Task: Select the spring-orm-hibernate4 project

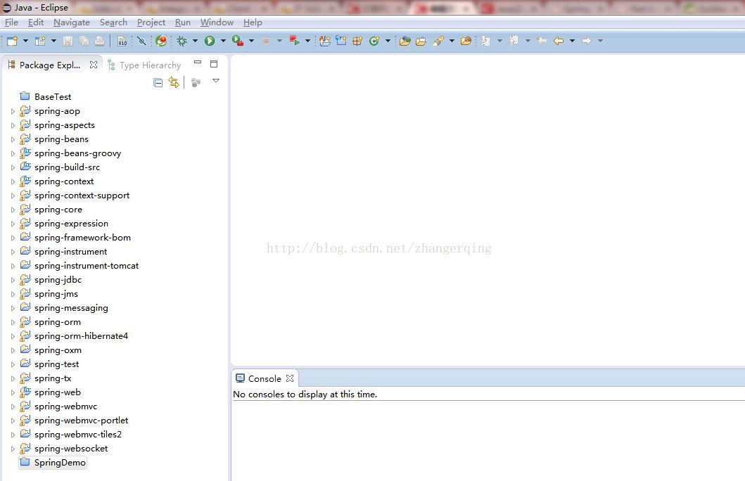Action: pyautogui.click(x=74, y=335)
